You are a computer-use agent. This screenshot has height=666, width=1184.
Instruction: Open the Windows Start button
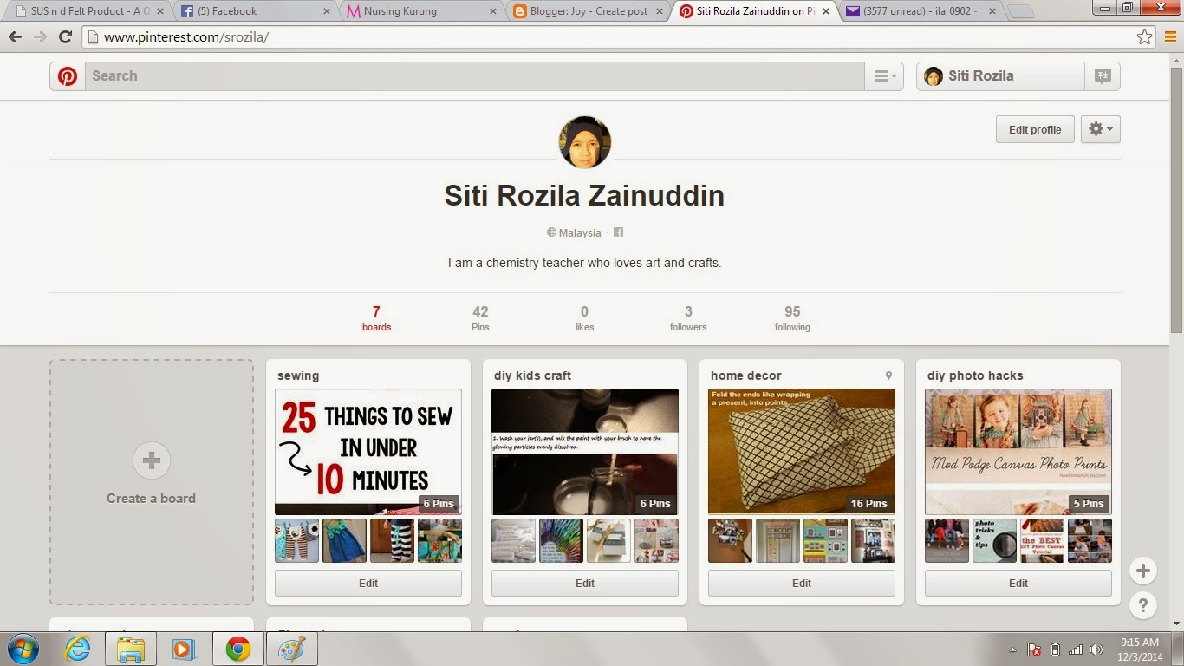coord(22,649)
